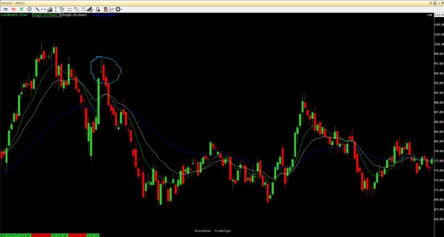Image resolution: width=444 pixels, height=237 pixels.
Task: Click the horizontal parallel lines icon
Action: [69, 9]
